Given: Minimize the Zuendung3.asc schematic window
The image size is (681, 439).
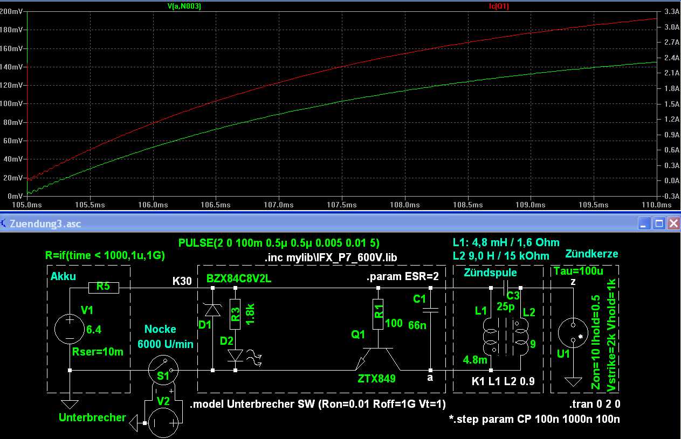Looking at the screenshot, I should 645,223.
